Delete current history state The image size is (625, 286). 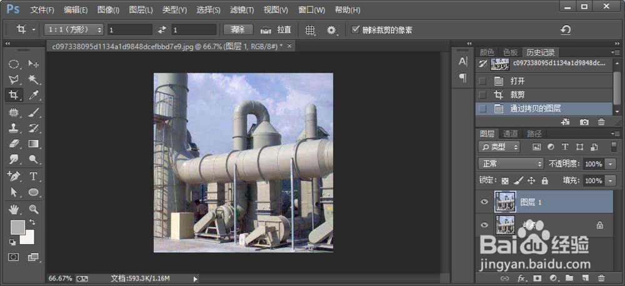602,122
